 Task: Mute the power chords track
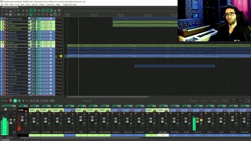[7, 93]
